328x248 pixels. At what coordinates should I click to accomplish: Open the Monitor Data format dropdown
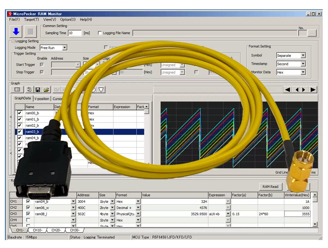pyautogui.click(x=303, y=73)
